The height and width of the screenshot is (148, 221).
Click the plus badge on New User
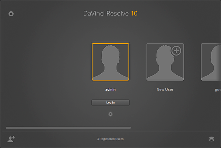[x=176, y=51]
